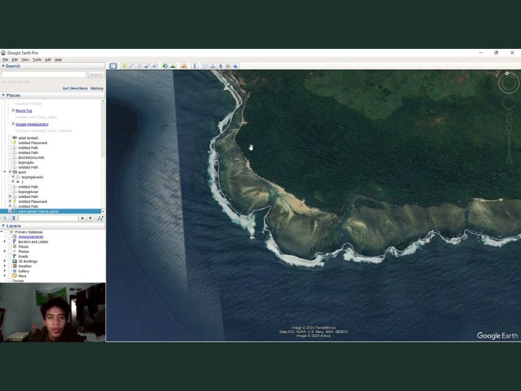Collapse the point folder arrow
521x391 pixels.
(x=5, y=172)
